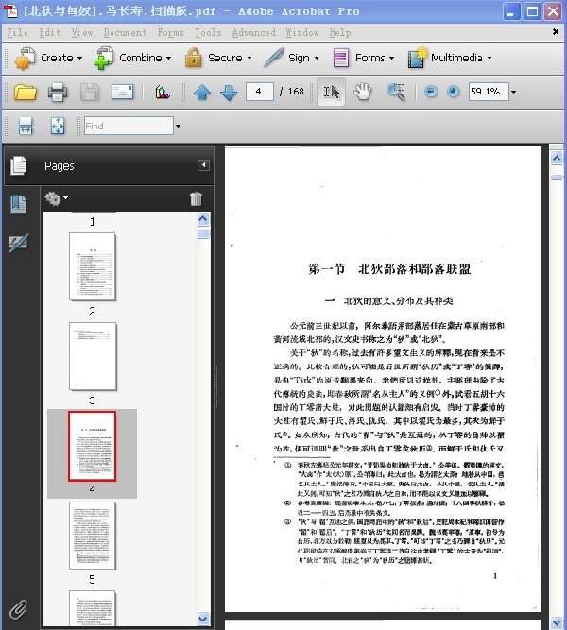Maximize the Adobe Acrobat Pro window

click(x=532, y=11)
